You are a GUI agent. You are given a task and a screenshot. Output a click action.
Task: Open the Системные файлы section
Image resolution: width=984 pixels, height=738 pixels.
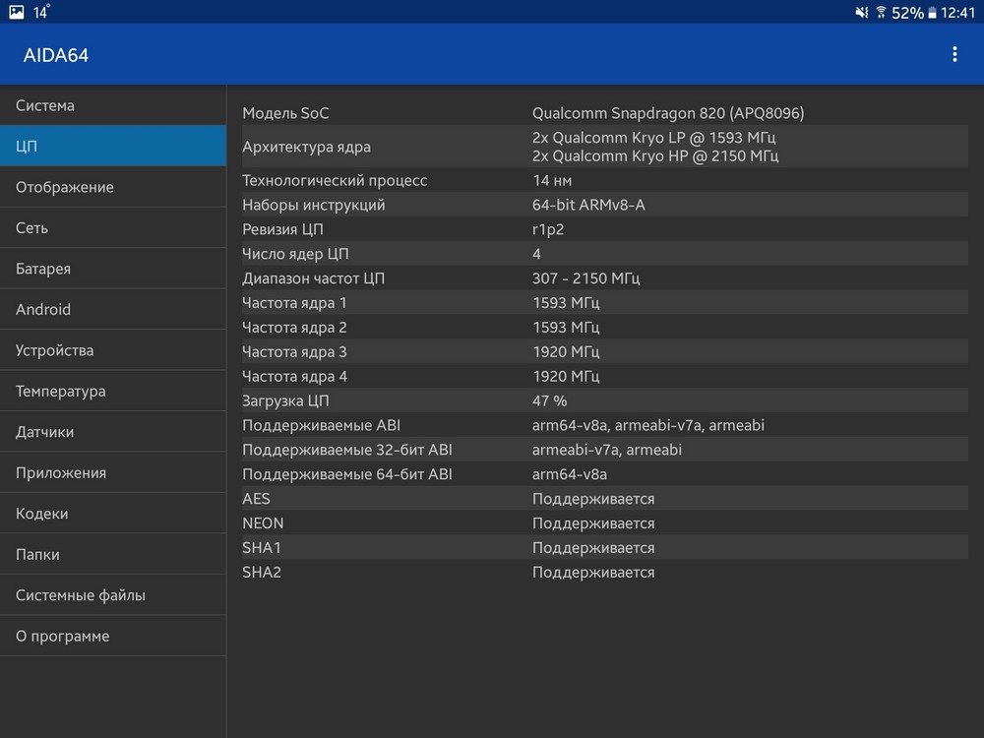(x=113, y=595)
